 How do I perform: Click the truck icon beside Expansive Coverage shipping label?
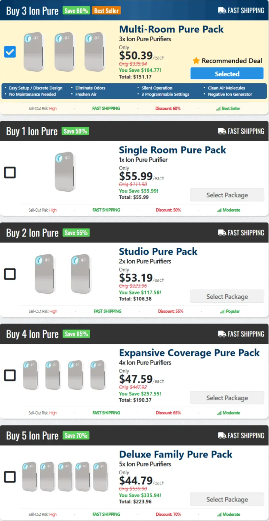coord(221,334)
